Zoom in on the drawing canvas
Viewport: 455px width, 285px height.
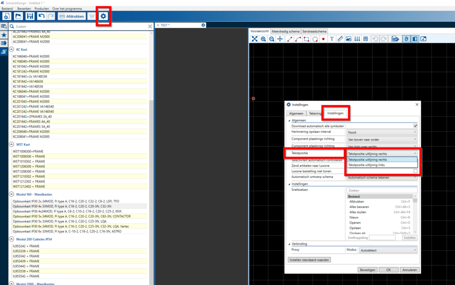tap(263, 39)
